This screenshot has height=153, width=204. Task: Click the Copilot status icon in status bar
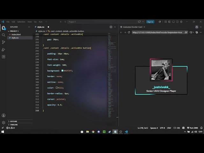point(184,128)
